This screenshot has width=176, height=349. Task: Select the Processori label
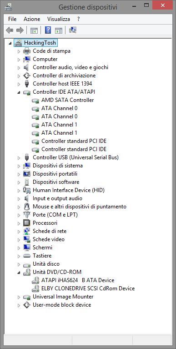click(45, 223)
